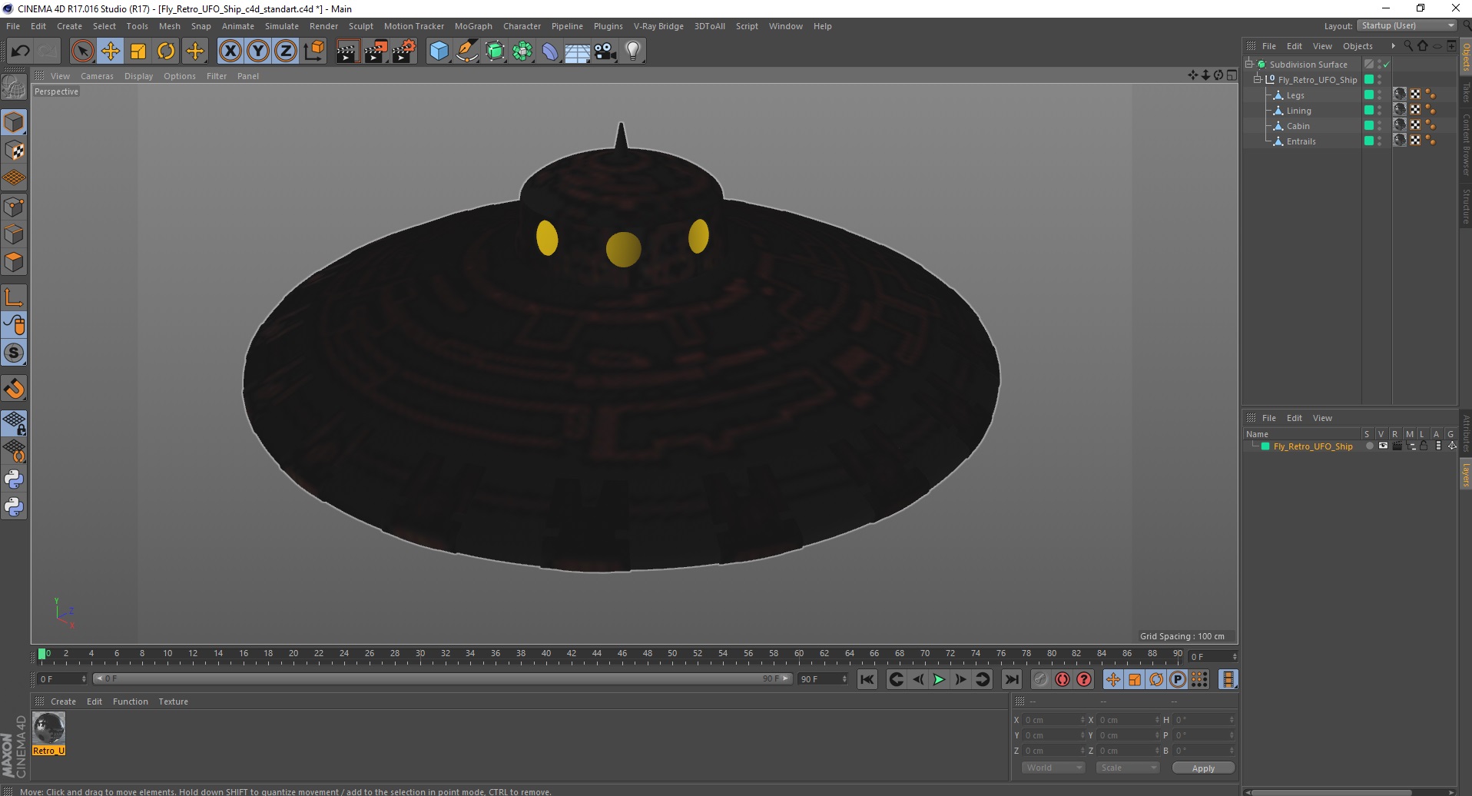This screenshot has height=796, width=1472.
Task: Open viewport Display menu
Action: pyautogui.click(x=138, y=76)
